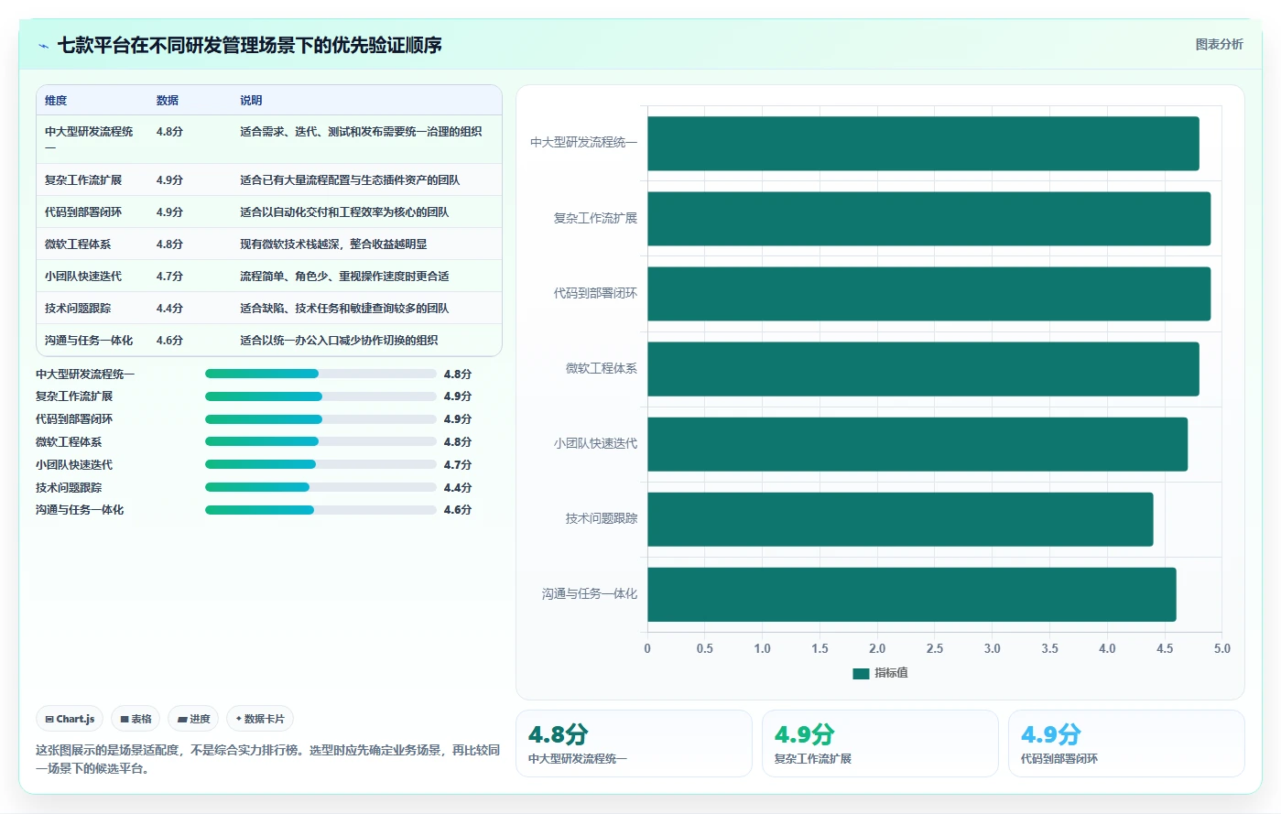Click x-axis tick value 2.5
The height and width of the screenshot is (814, 1281).
[935, 648]
